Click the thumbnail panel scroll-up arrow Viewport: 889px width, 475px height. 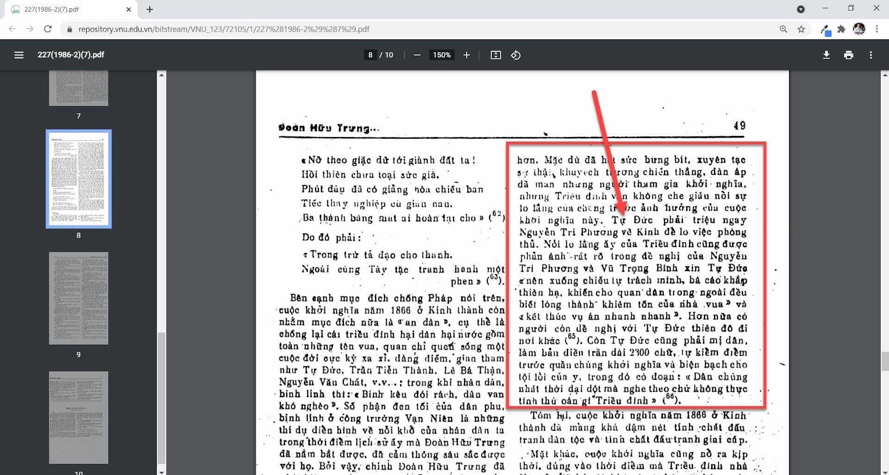[x=162, y=75]
